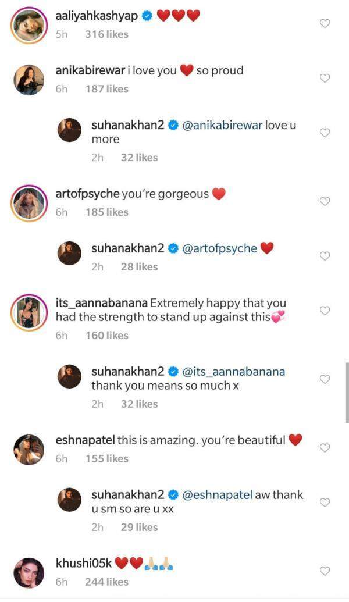Image resolution: width=349 pixels, height=602 pixels.
Task: Heart suhanakhan2's 'aw thank u sm' reply
Action: (326, 503)
